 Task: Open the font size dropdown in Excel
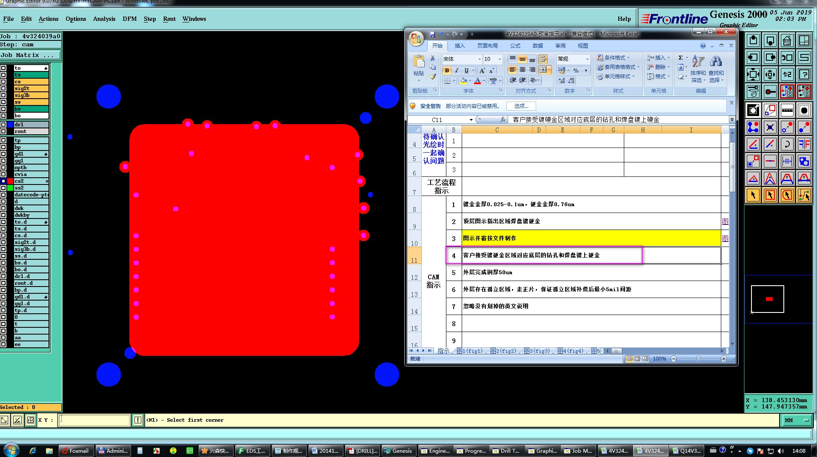point(500,59)
